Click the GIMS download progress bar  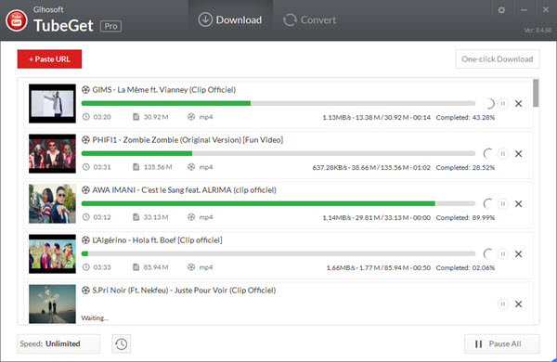278,103
